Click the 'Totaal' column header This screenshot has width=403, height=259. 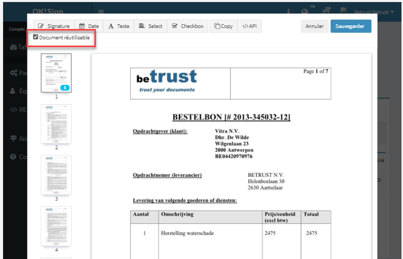point(311,214)
